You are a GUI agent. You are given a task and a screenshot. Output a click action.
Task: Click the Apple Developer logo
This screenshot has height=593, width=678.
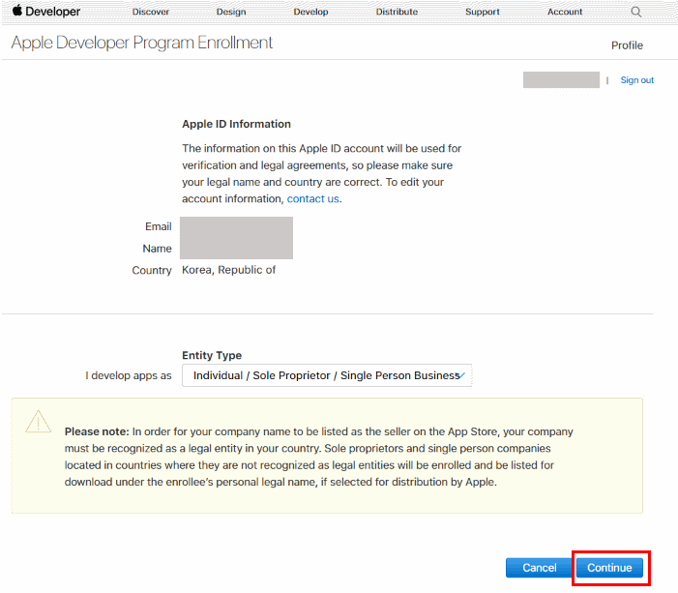(x=46, y=12)
